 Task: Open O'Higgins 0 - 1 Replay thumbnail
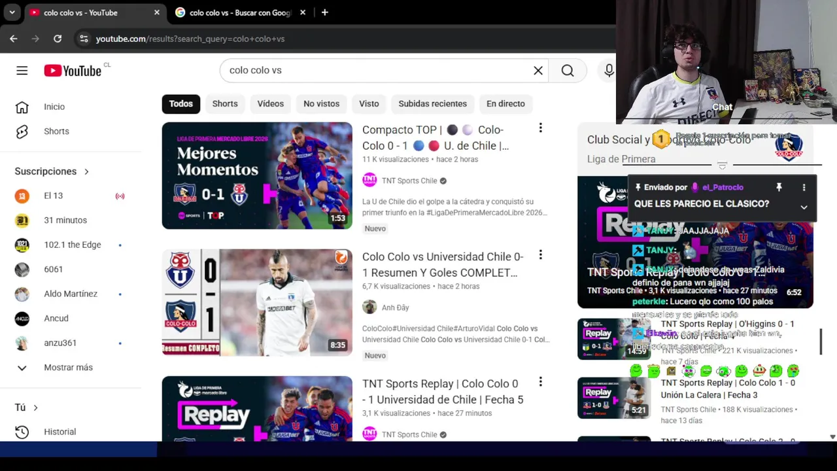coord(614,339)
